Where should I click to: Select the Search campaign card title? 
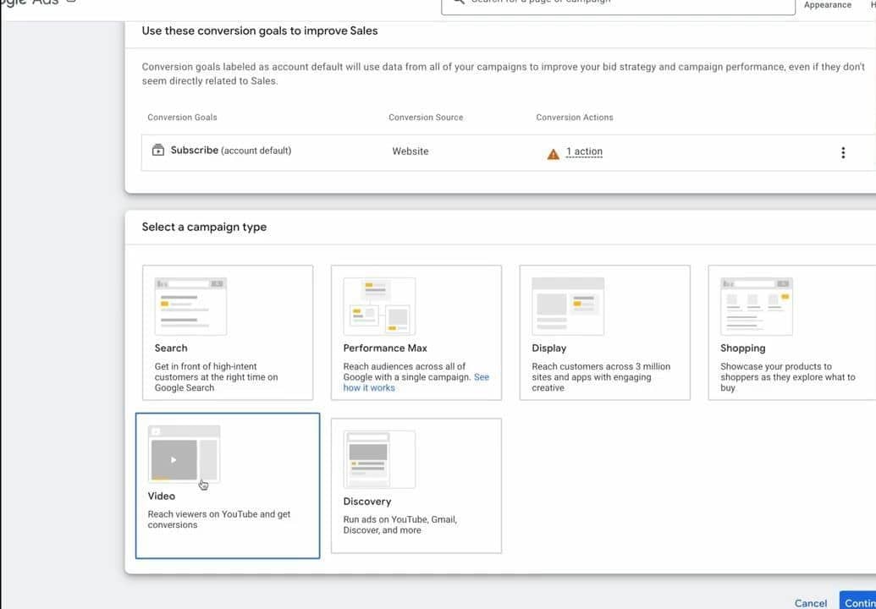point(171,348)
